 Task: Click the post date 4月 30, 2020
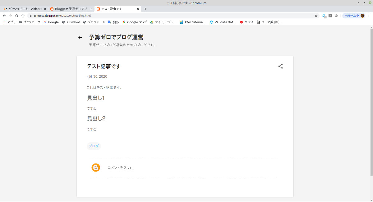[x=97, y=76]
